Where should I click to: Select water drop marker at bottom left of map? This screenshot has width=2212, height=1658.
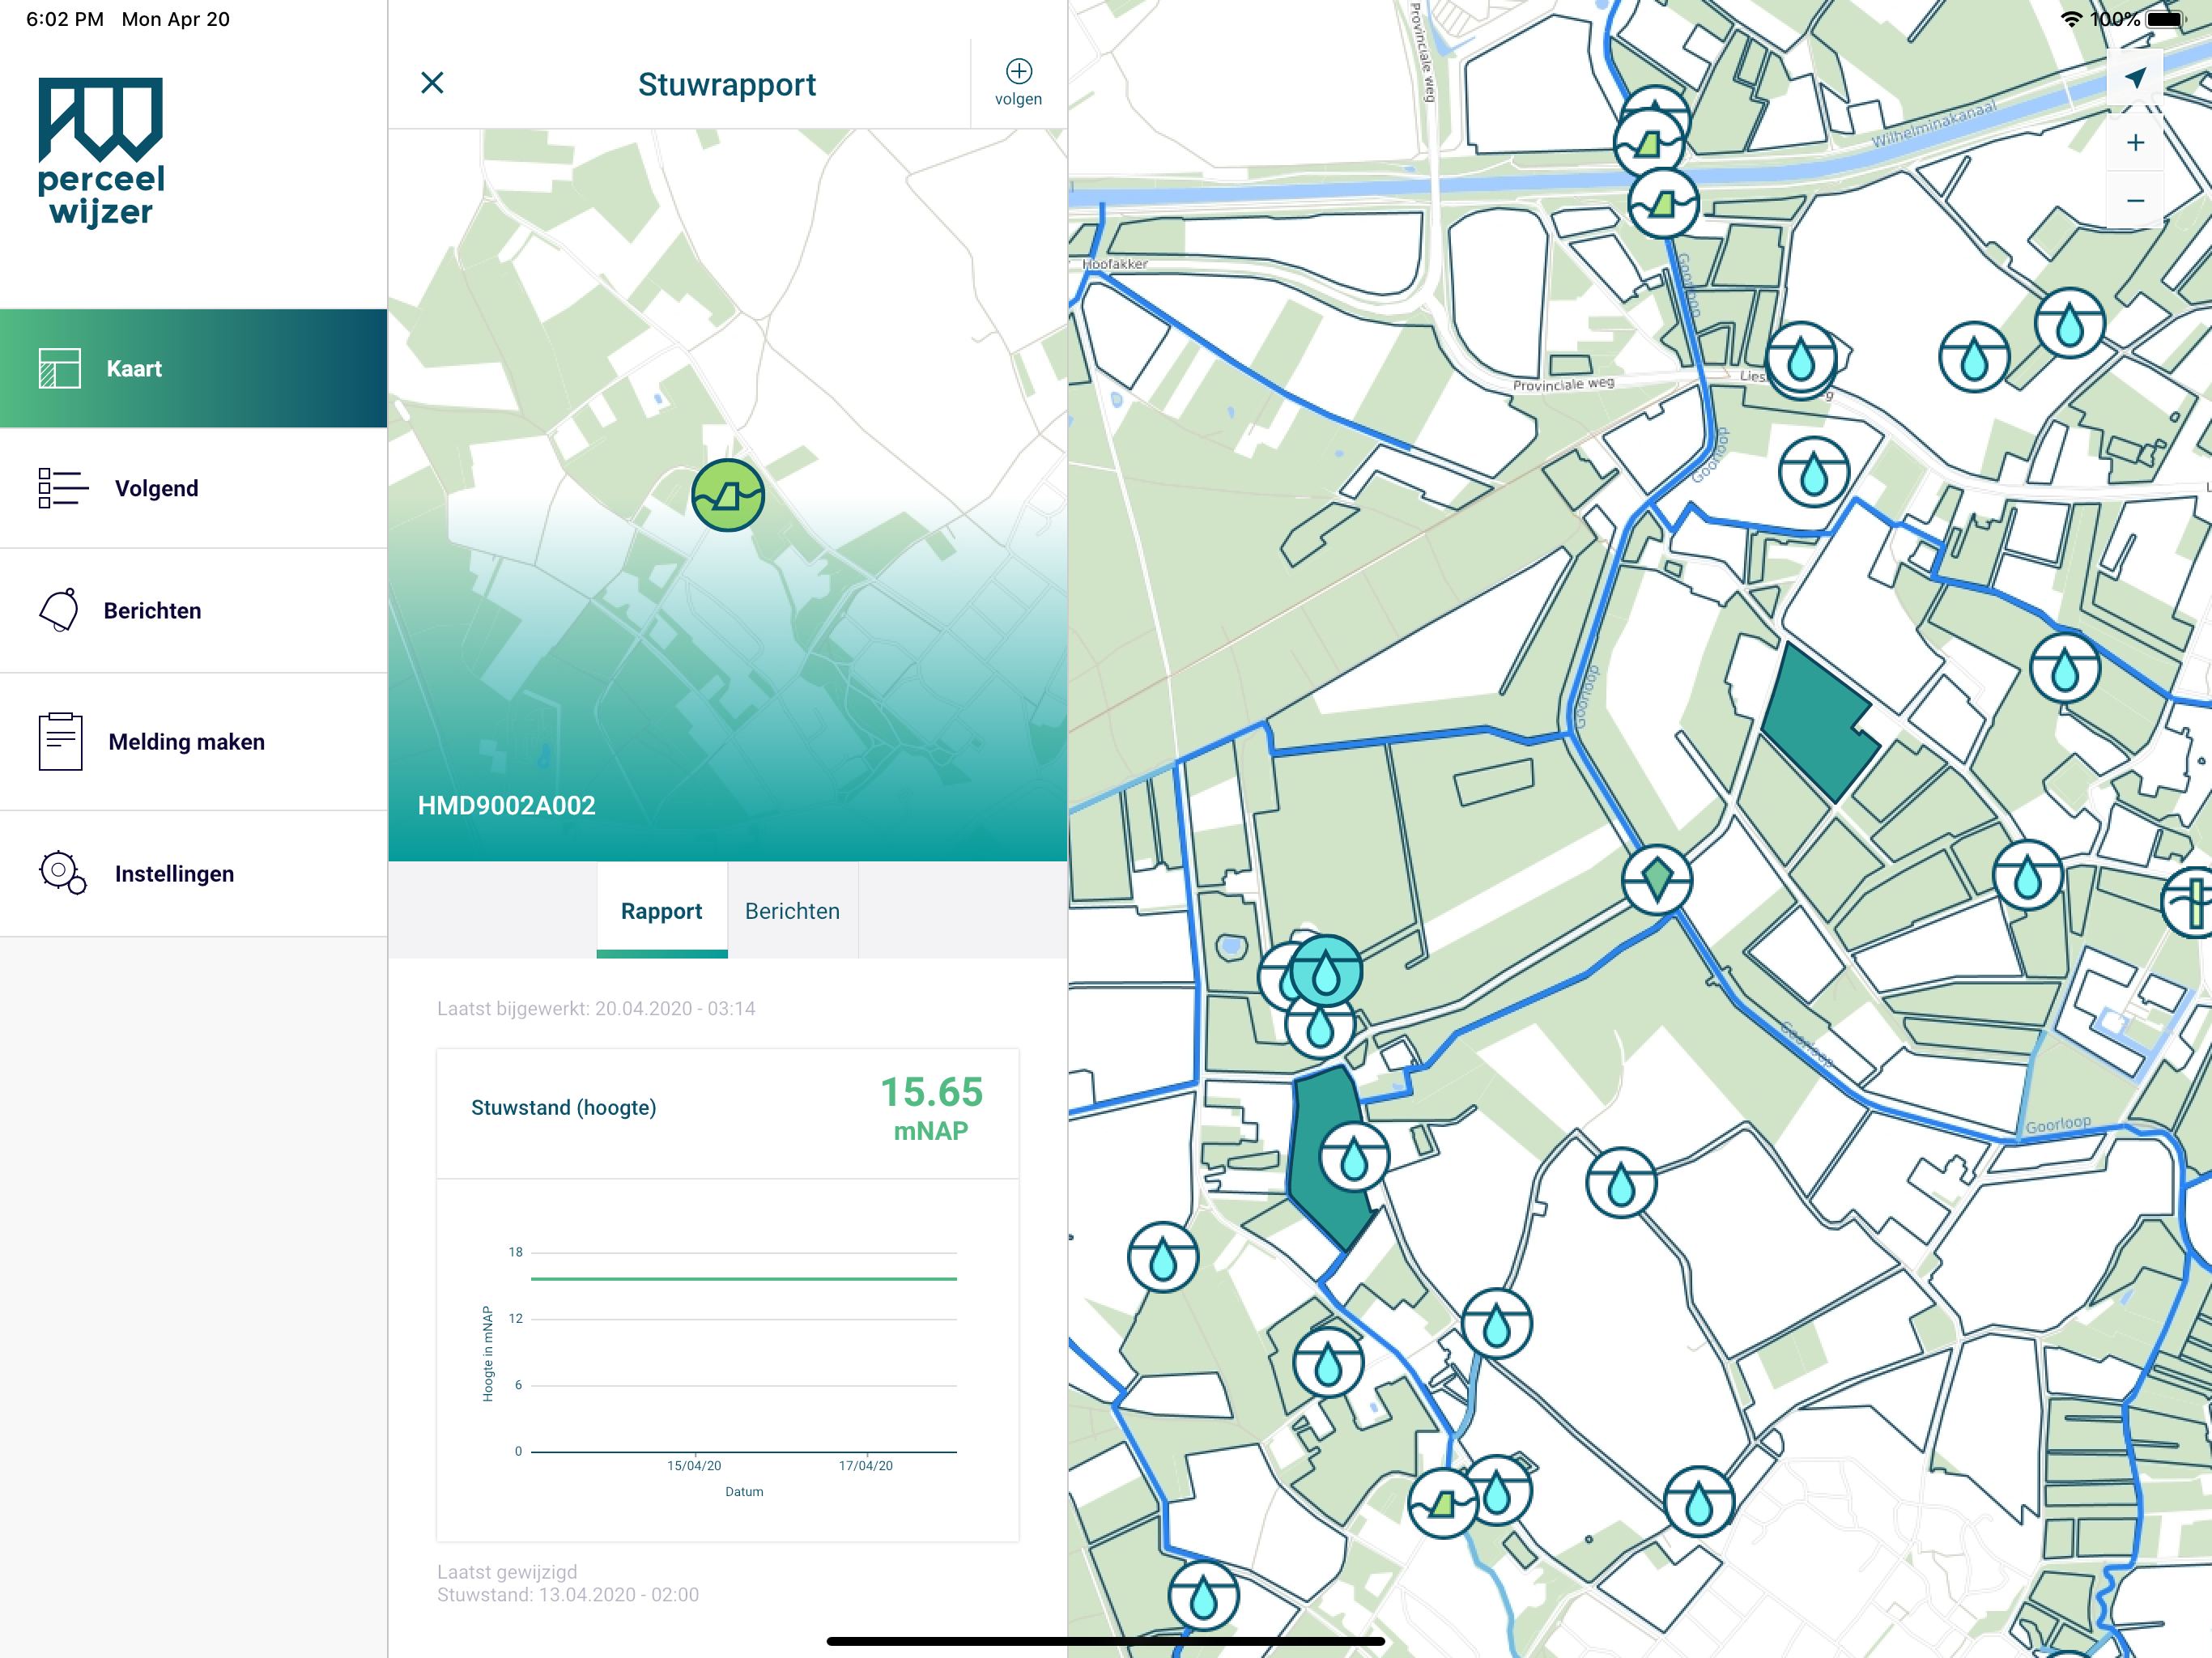1203,1597
